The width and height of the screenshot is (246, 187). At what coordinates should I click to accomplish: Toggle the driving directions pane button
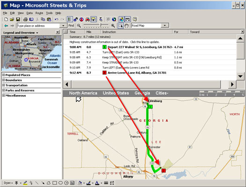[x=93, y=20]
